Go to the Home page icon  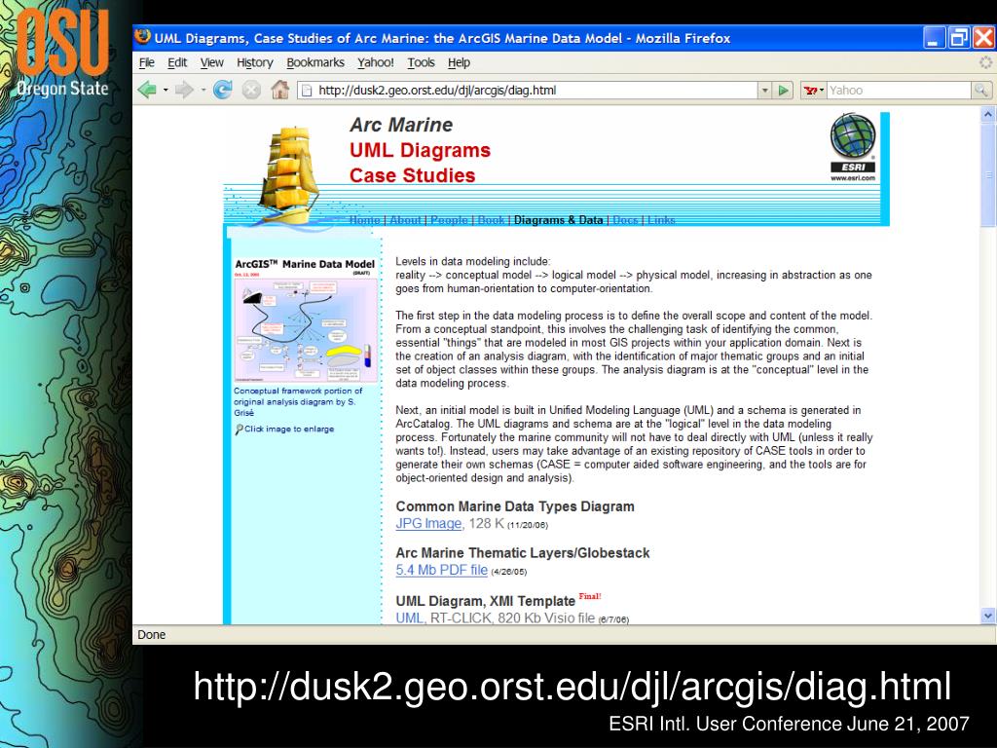click(279, 90)
